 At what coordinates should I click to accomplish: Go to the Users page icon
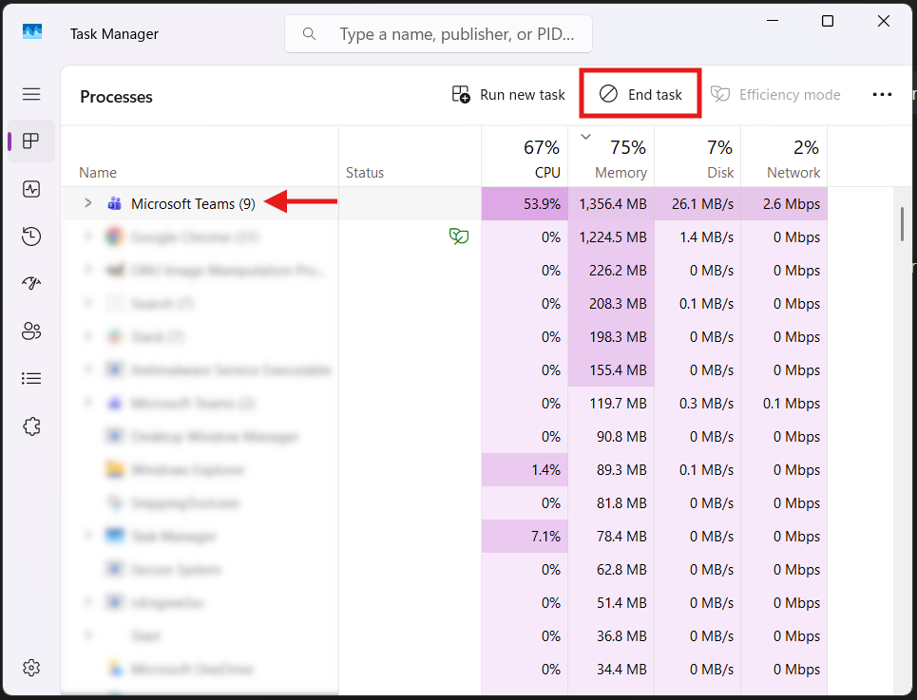pos(31,331)
